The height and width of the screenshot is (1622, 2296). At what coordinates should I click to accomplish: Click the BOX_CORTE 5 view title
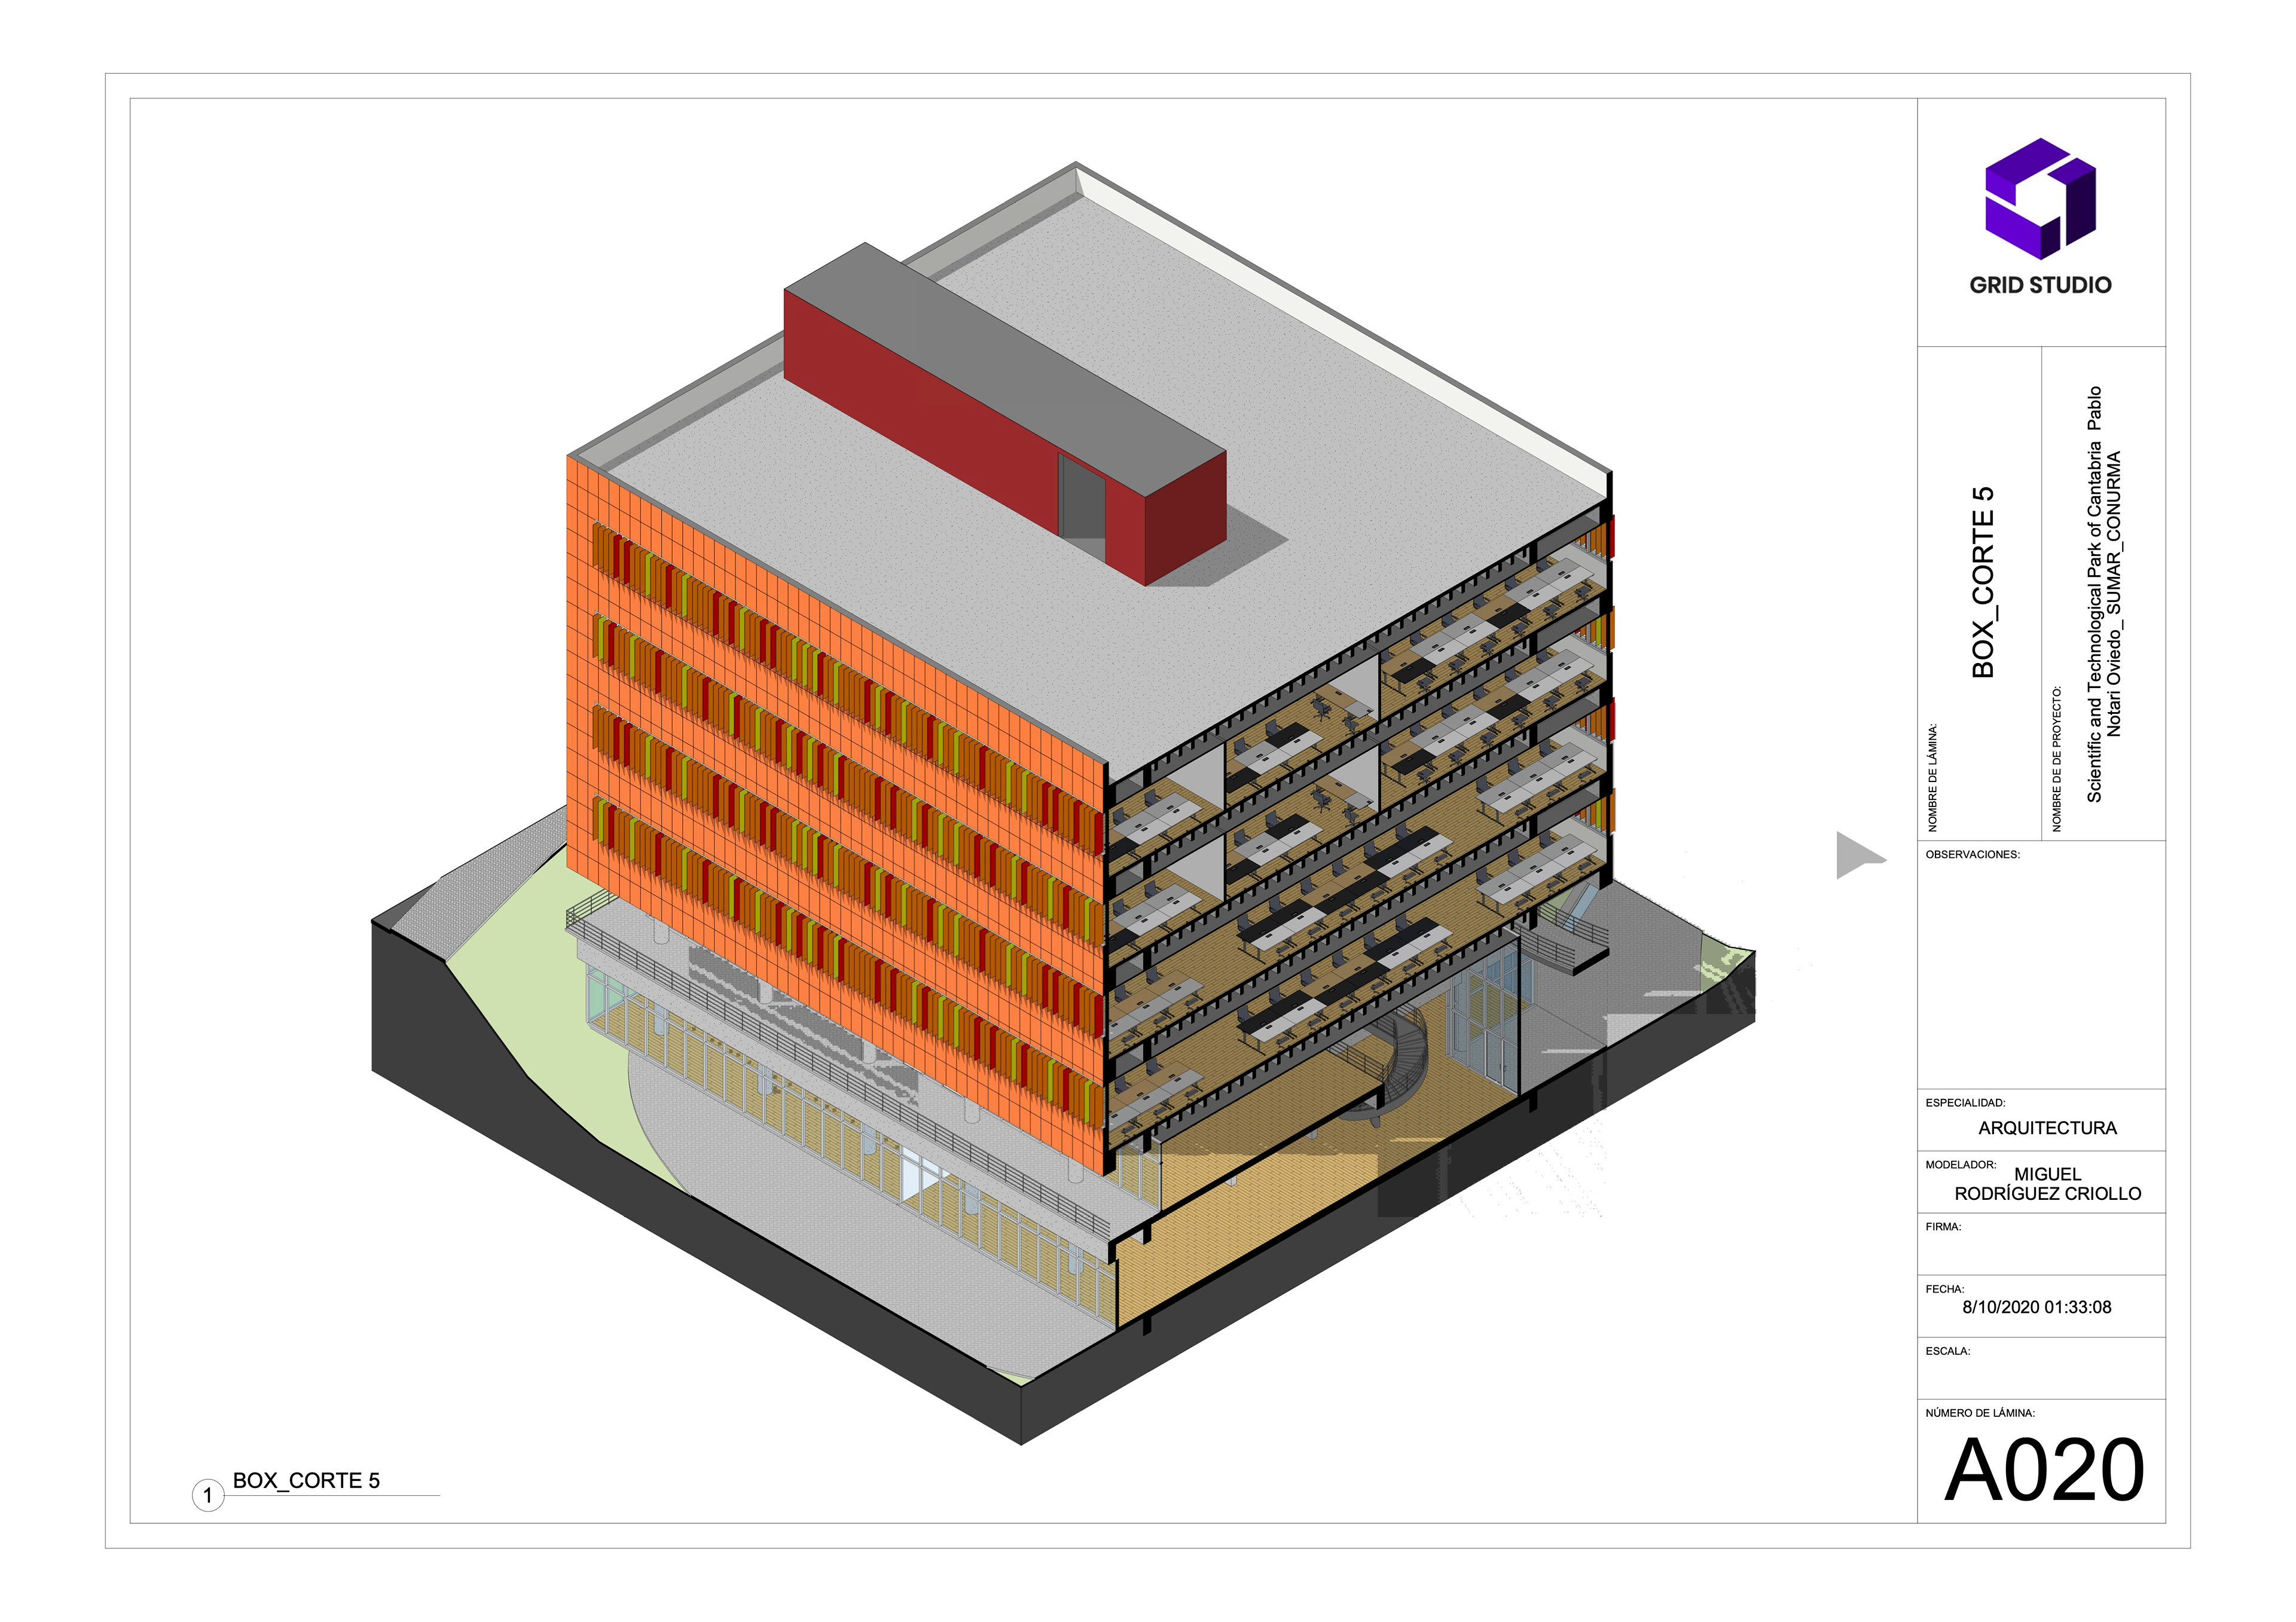[x=306, y=1481]
